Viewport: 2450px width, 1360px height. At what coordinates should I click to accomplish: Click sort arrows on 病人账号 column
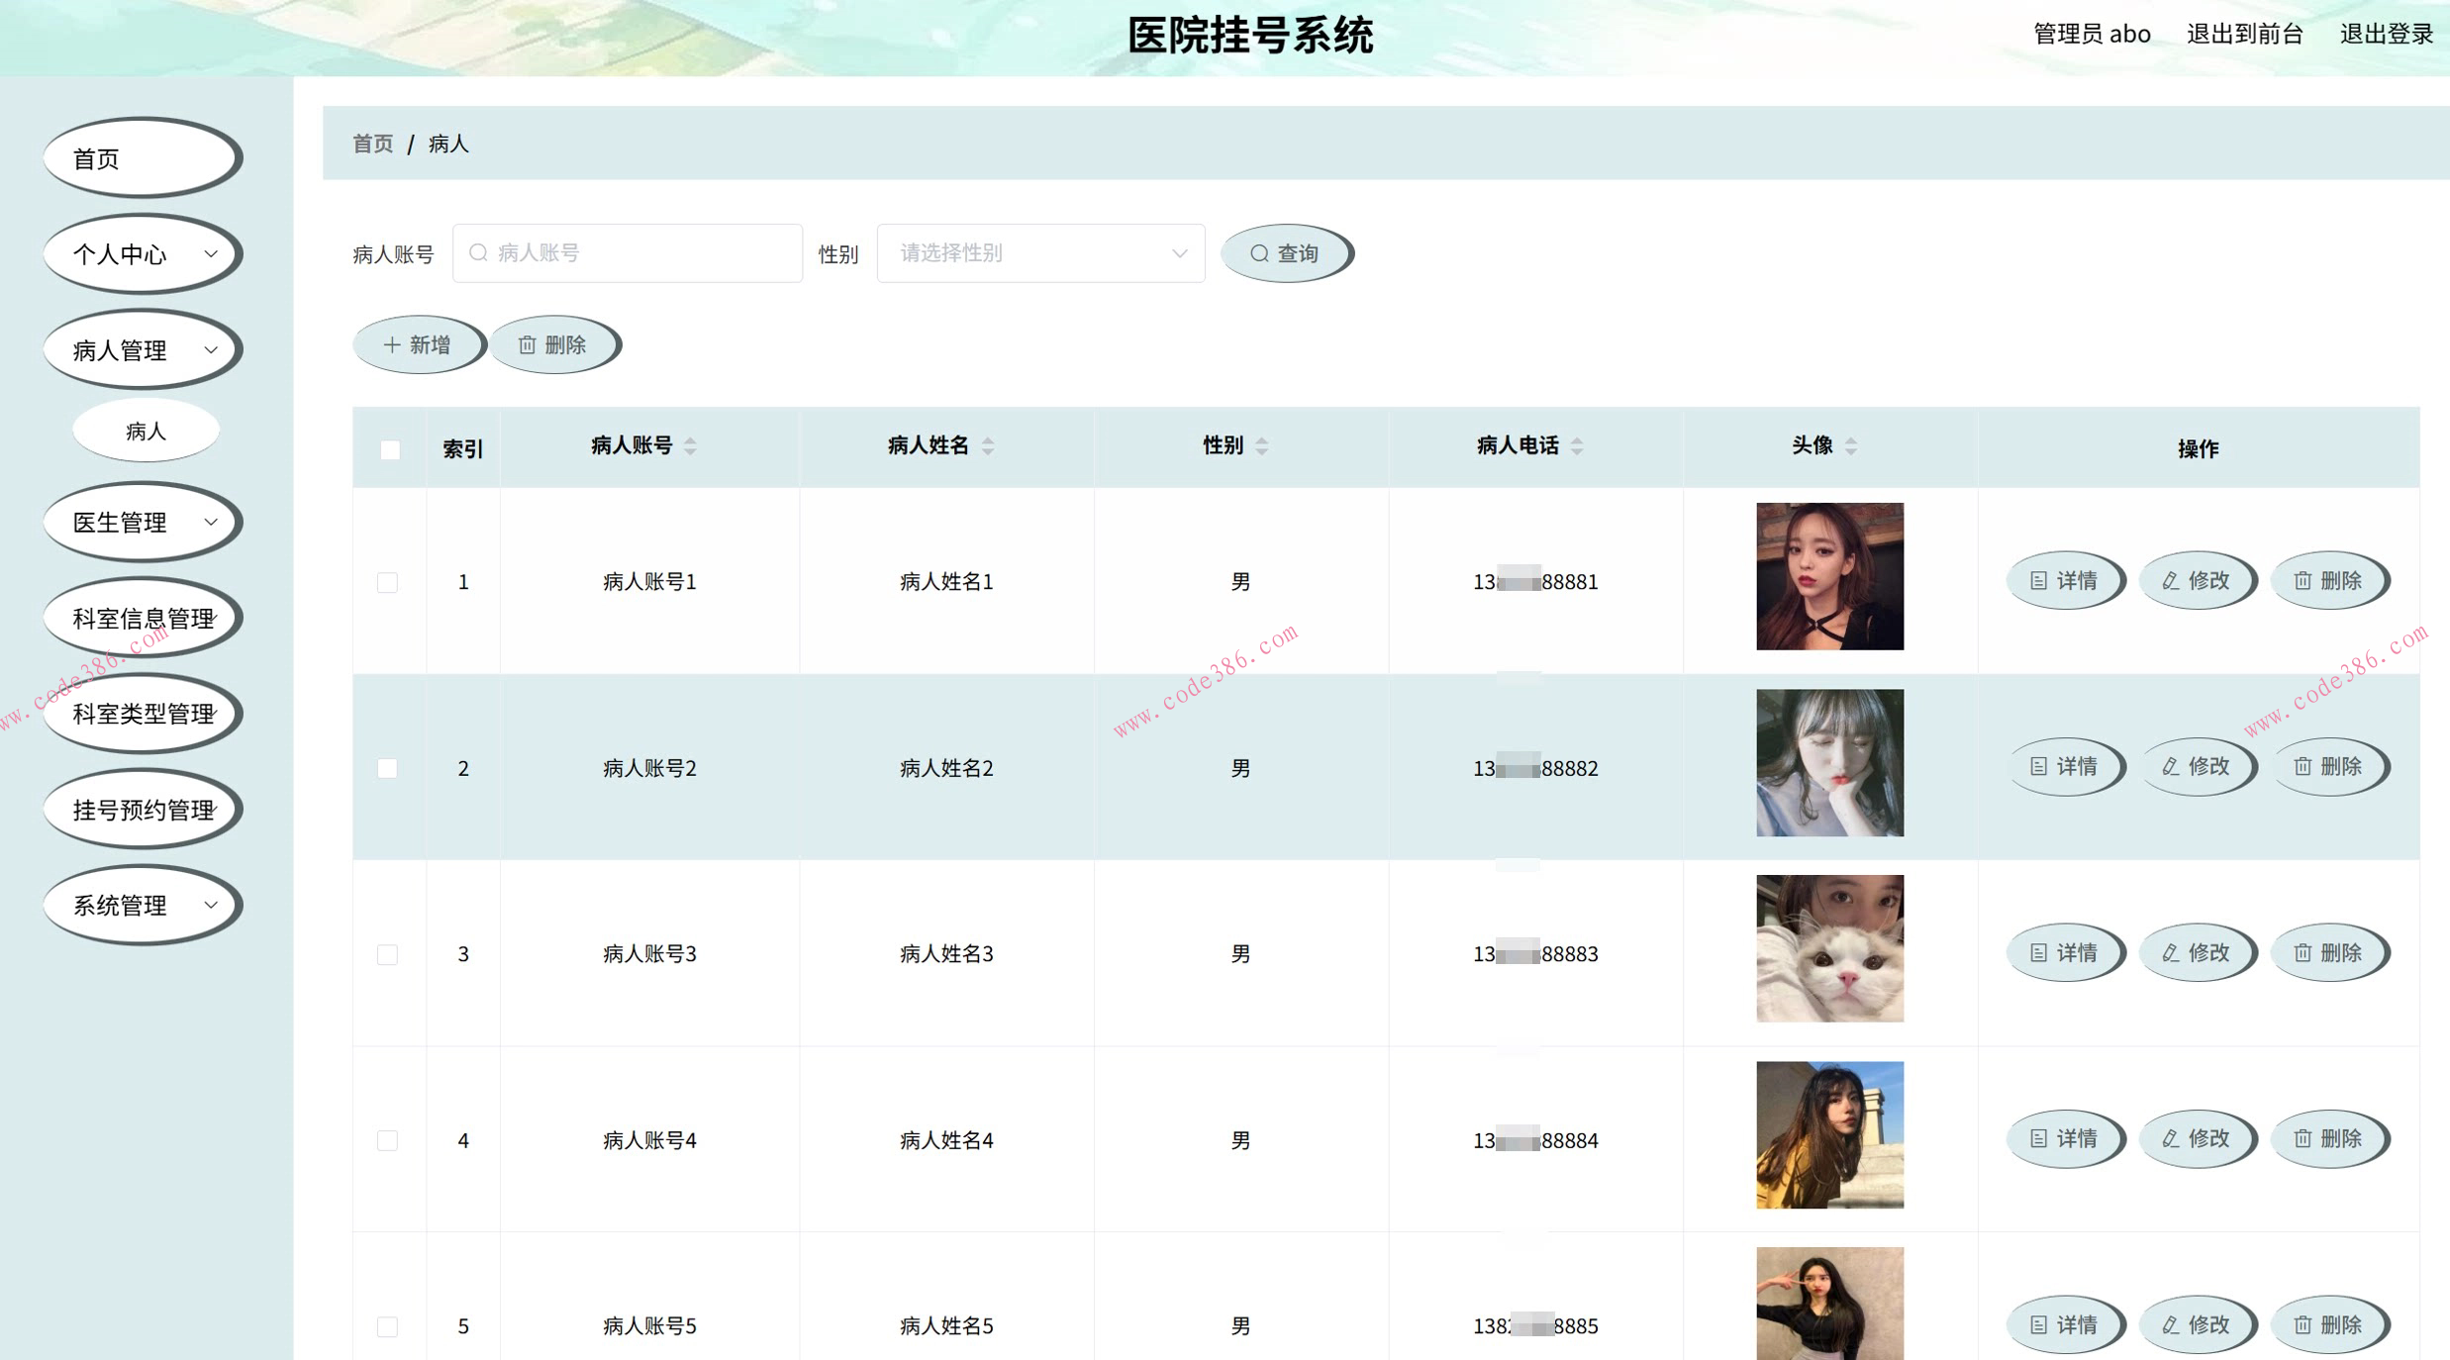pyautogui.click(x=690, y=446)
